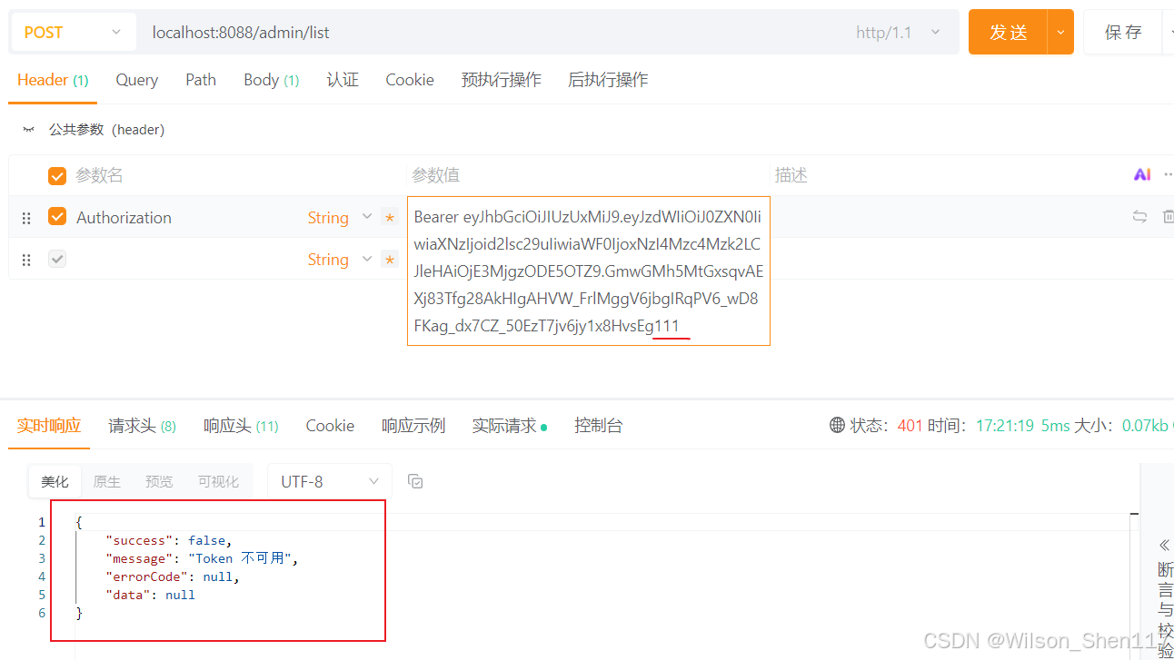Click the globe icon next to 状态
Viewport: 1174px width, 660px height.
838,424
